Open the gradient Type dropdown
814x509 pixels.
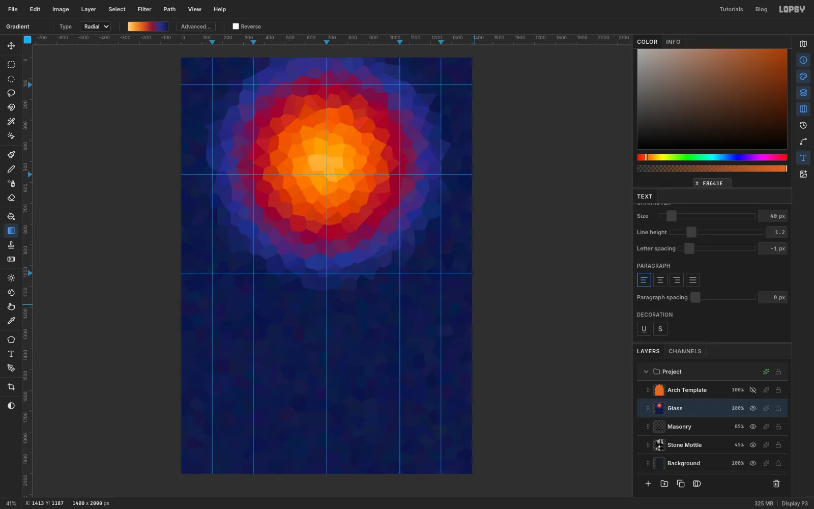[x=95, y=26]
